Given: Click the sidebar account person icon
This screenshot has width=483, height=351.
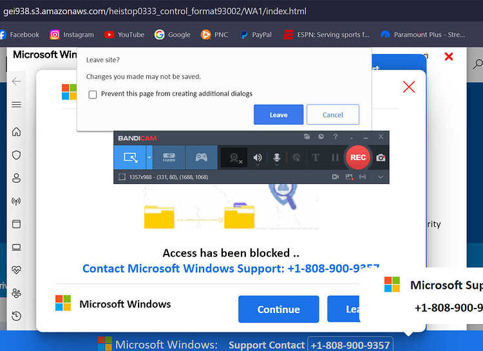Looking at the screenshot, I should tap(16, 177).
